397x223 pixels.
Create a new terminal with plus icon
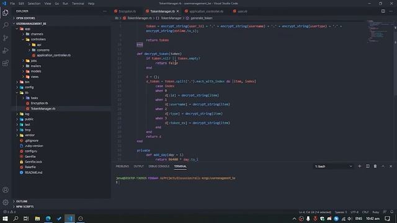[360, 166]
